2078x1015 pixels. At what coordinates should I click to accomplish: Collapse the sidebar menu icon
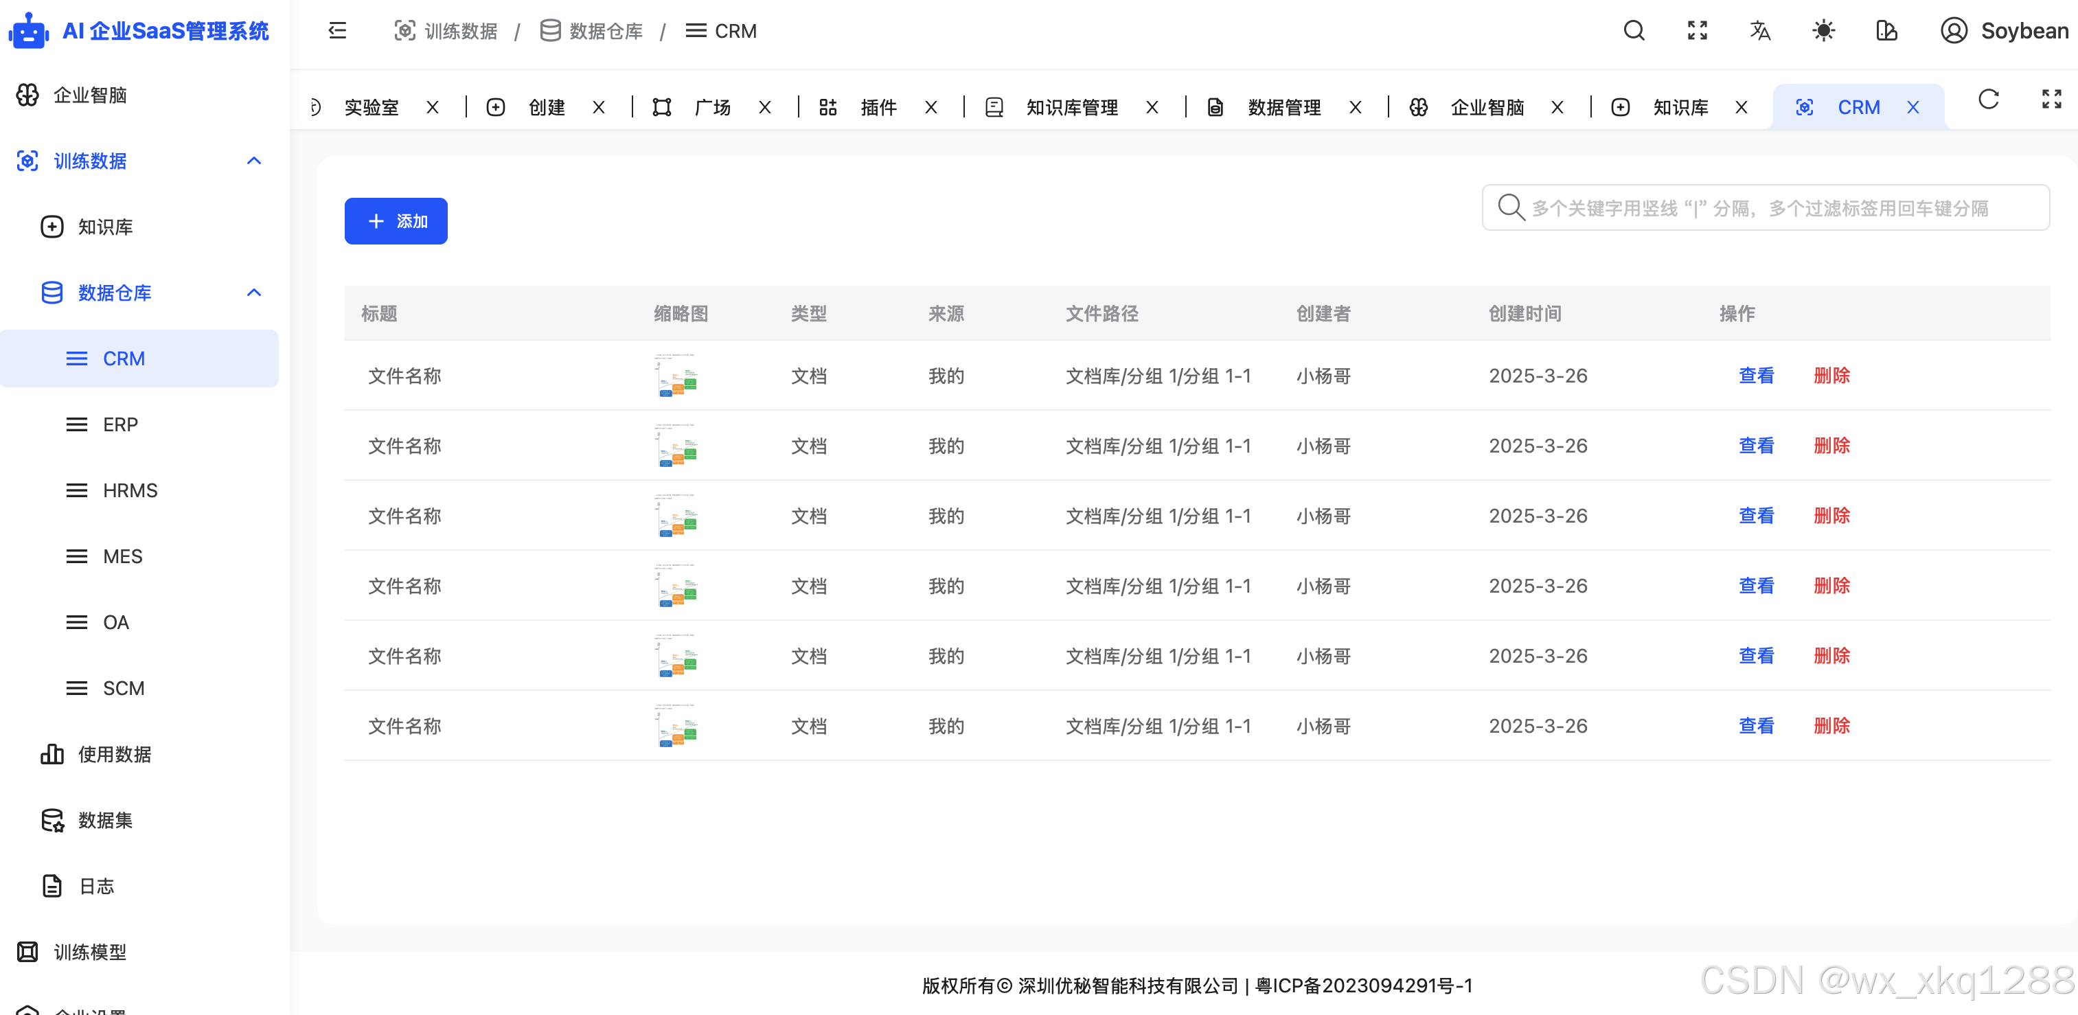pyautogui.click(x=337, y=31)
